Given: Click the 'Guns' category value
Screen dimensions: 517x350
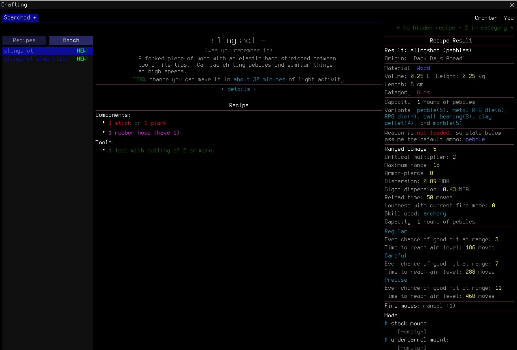Looking at the screenshot, I should click(423, 93).
